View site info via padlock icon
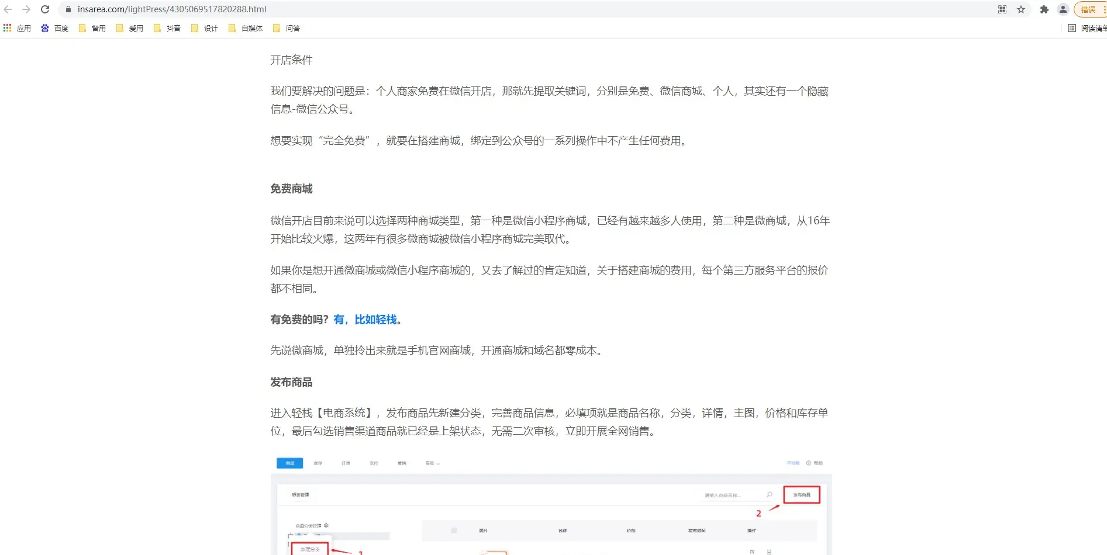Viewport: 1107px width, 555px height. 68,9
